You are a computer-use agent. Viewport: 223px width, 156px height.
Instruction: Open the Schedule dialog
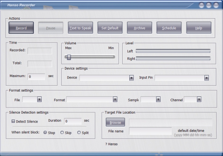[169, 28]
